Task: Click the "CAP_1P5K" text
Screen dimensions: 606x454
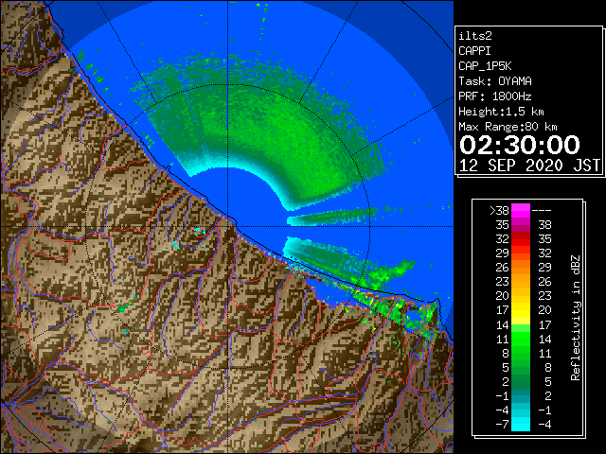Action: pyautogui.click(x=485, y=66)
